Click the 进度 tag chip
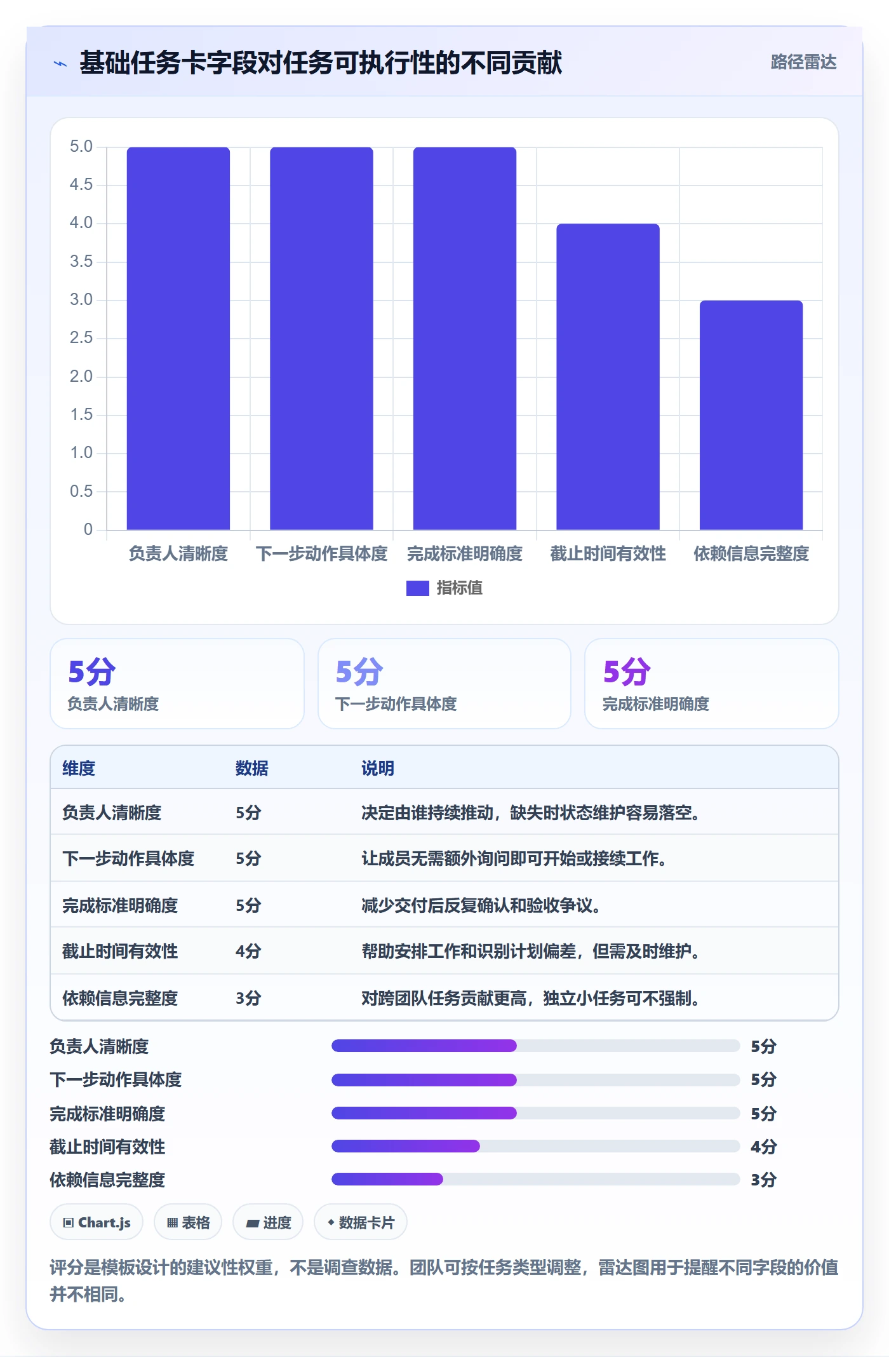 [268, 1222]
